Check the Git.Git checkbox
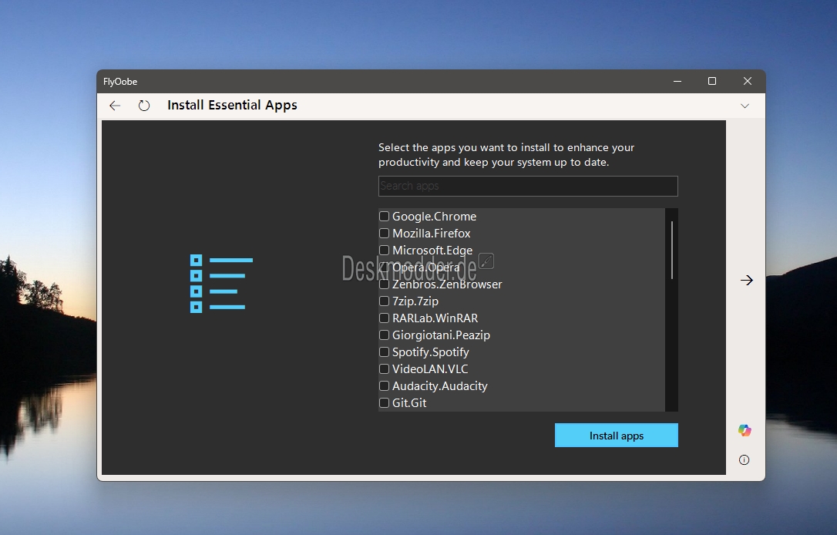Viewport: 837px width, 535px height. (x=384, y=402)
